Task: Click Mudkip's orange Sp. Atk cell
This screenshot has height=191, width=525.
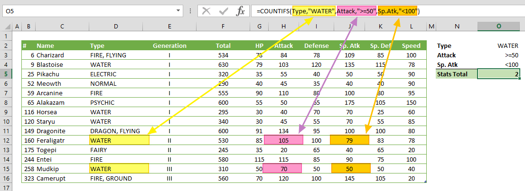Action: pyautogui.click(x=351, y=169)
